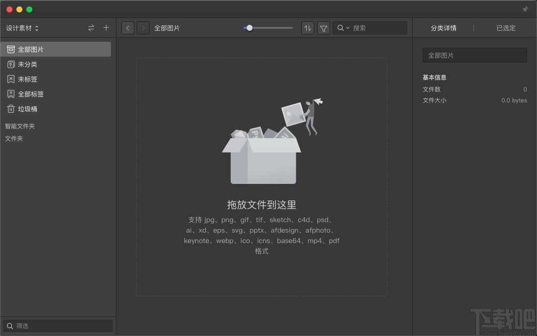Click the 筛选 filter input field

(x=58, y=326)
